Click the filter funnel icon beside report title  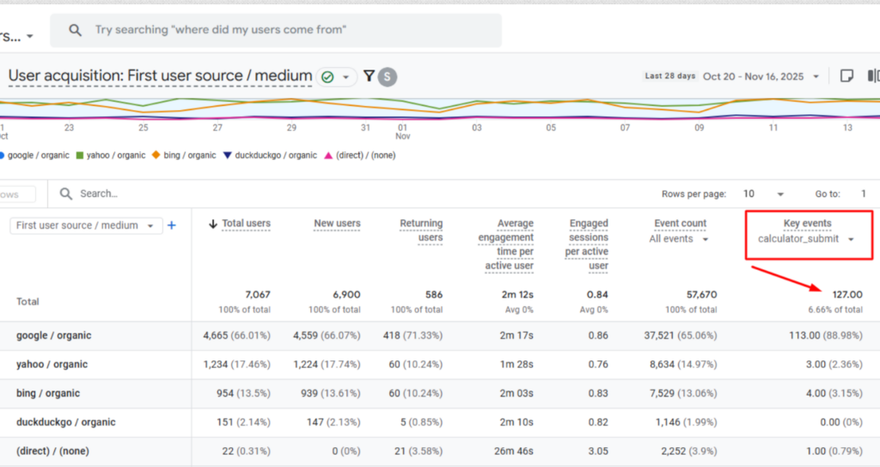click(x=369, y=77)
